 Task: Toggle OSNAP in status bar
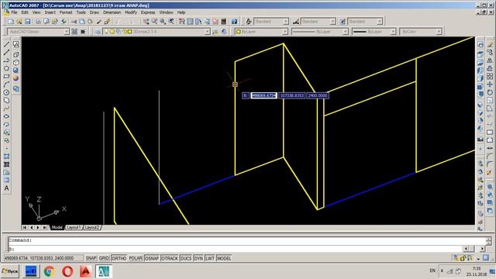152,258
